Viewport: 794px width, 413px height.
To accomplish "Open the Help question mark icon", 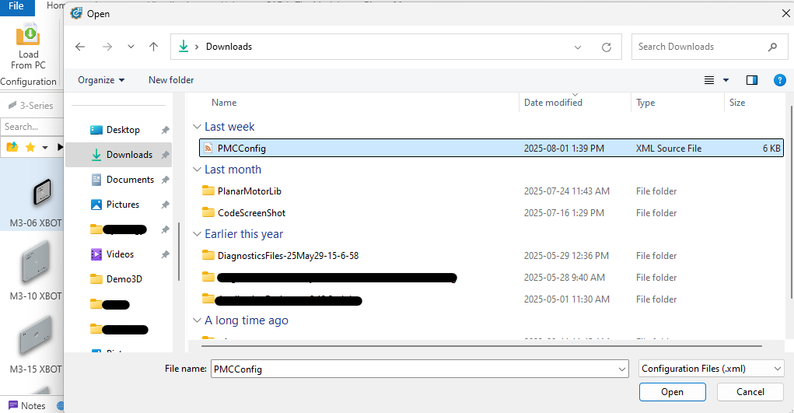I will pos(779,80).
